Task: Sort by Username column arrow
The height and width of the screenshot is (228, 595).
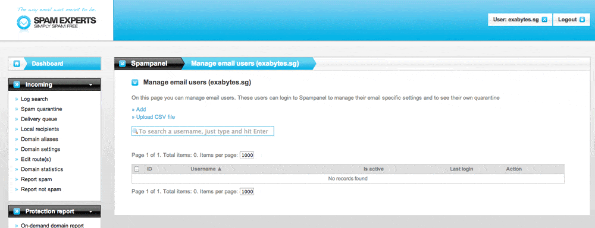Action: [220, 169]
